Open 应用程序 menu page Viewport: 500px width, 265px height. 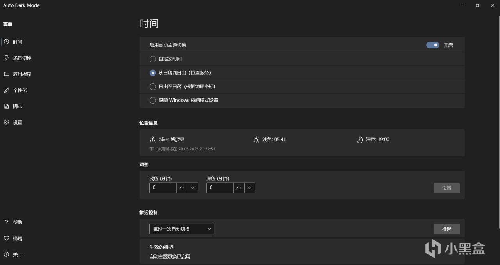[x=22, y=74]
